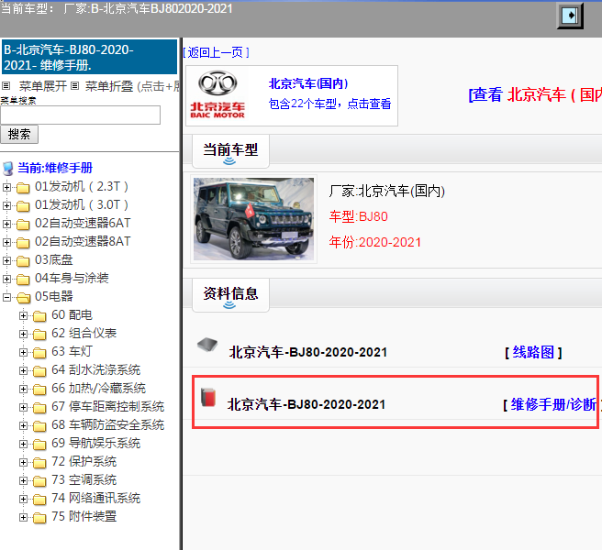Click folder icon of 72 保护系统
Screen dimensions: 602x550
click(39, 463)
